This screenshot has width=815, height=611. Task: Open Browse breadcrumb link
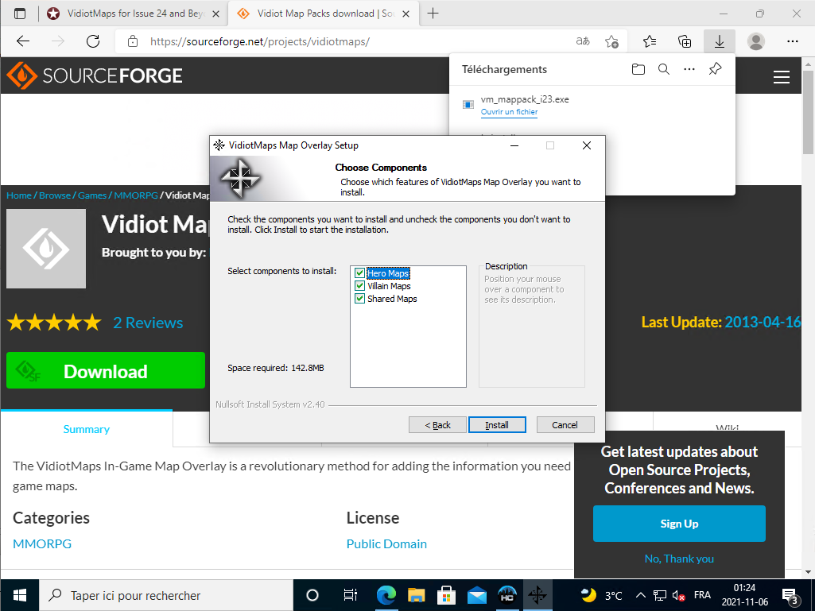click(x=55, y=195)
